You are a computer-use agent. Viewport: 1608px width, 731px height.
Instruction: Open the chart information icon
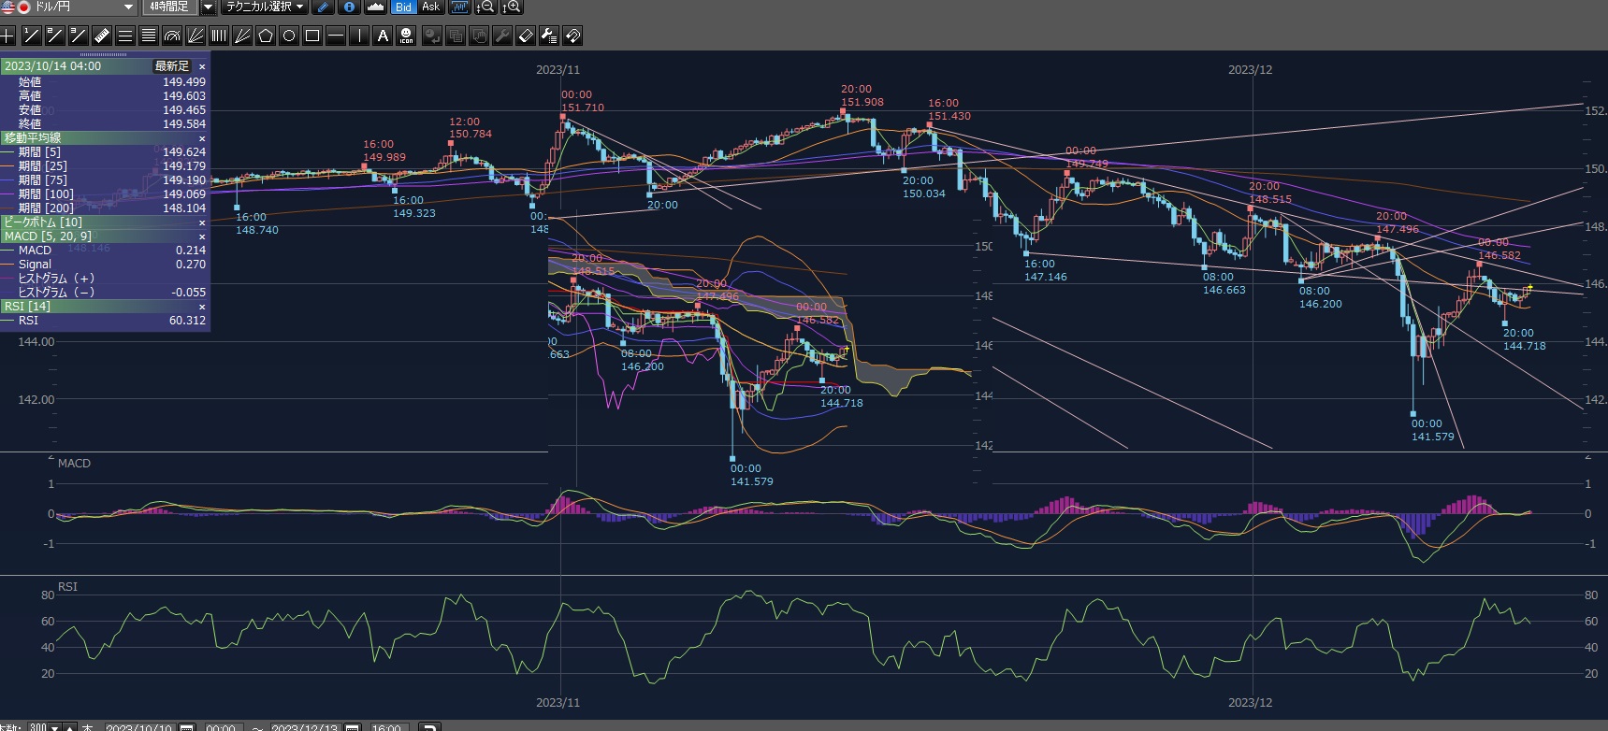click(x=349, y=7)
